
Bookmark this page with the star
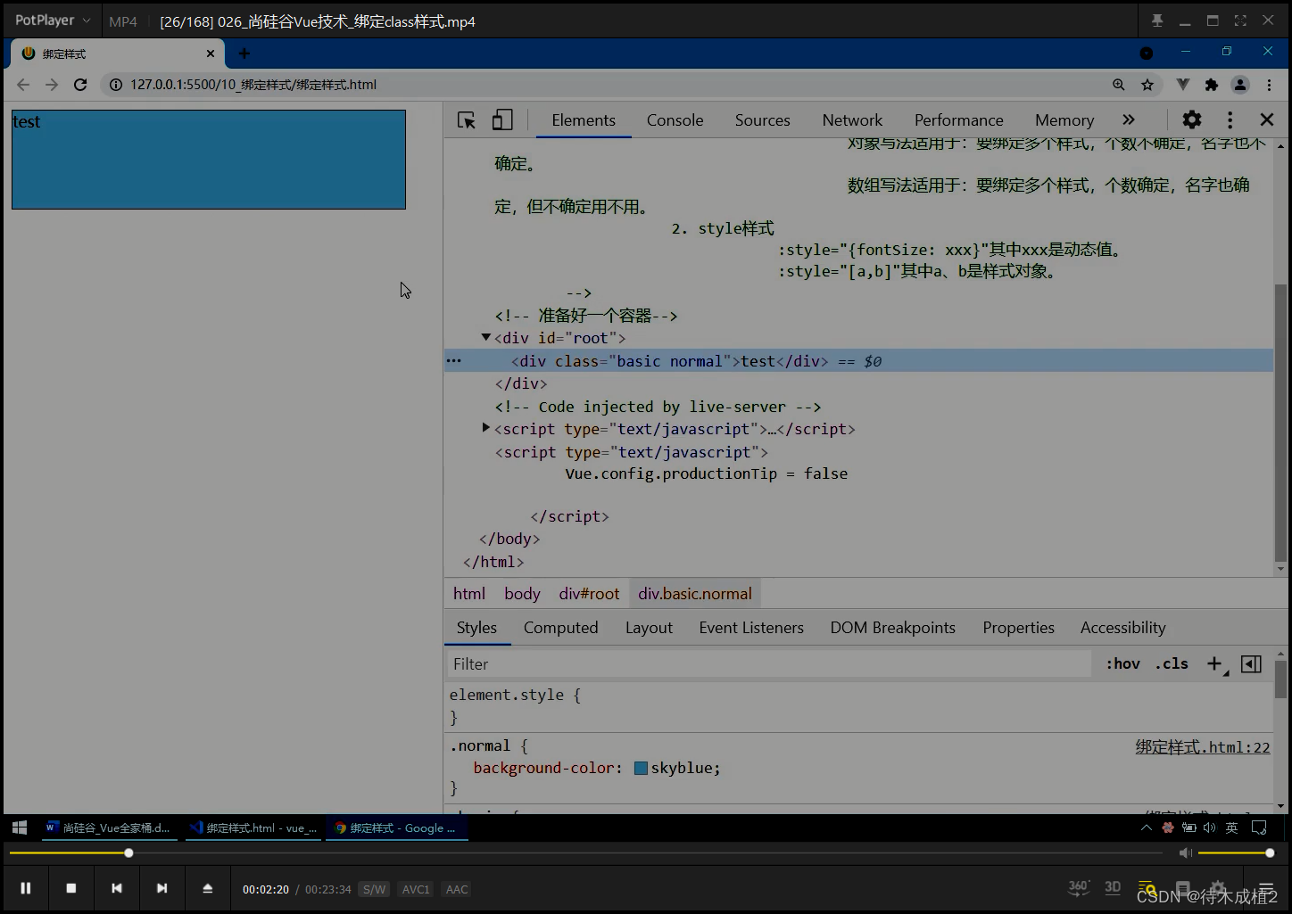(x=1147, y=85)
